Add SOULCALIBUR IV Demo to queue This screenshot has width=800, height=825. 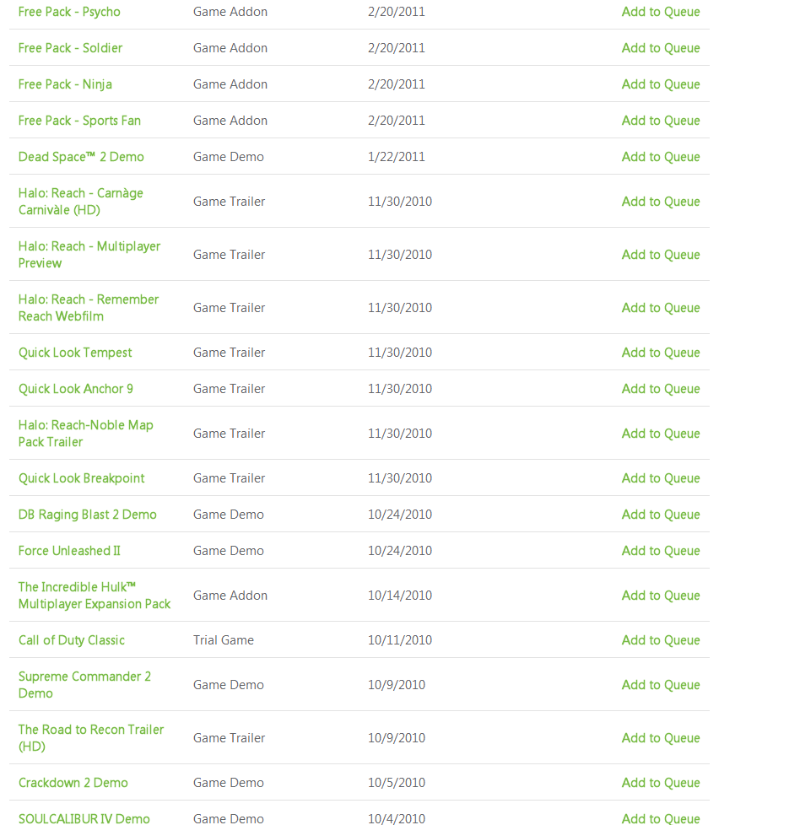pyautogui.click(x=661, y=819)
